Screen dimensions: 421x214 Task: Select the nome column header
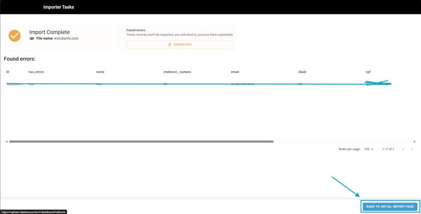100,72
